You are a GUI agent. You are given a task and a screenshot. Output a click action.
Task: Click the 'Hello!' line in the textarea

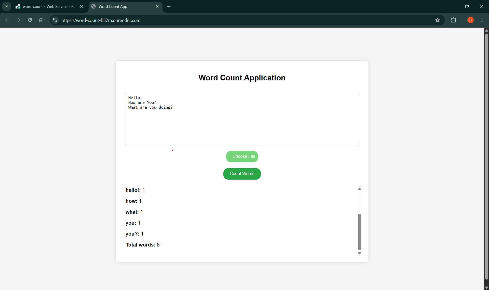pos(135,98)
